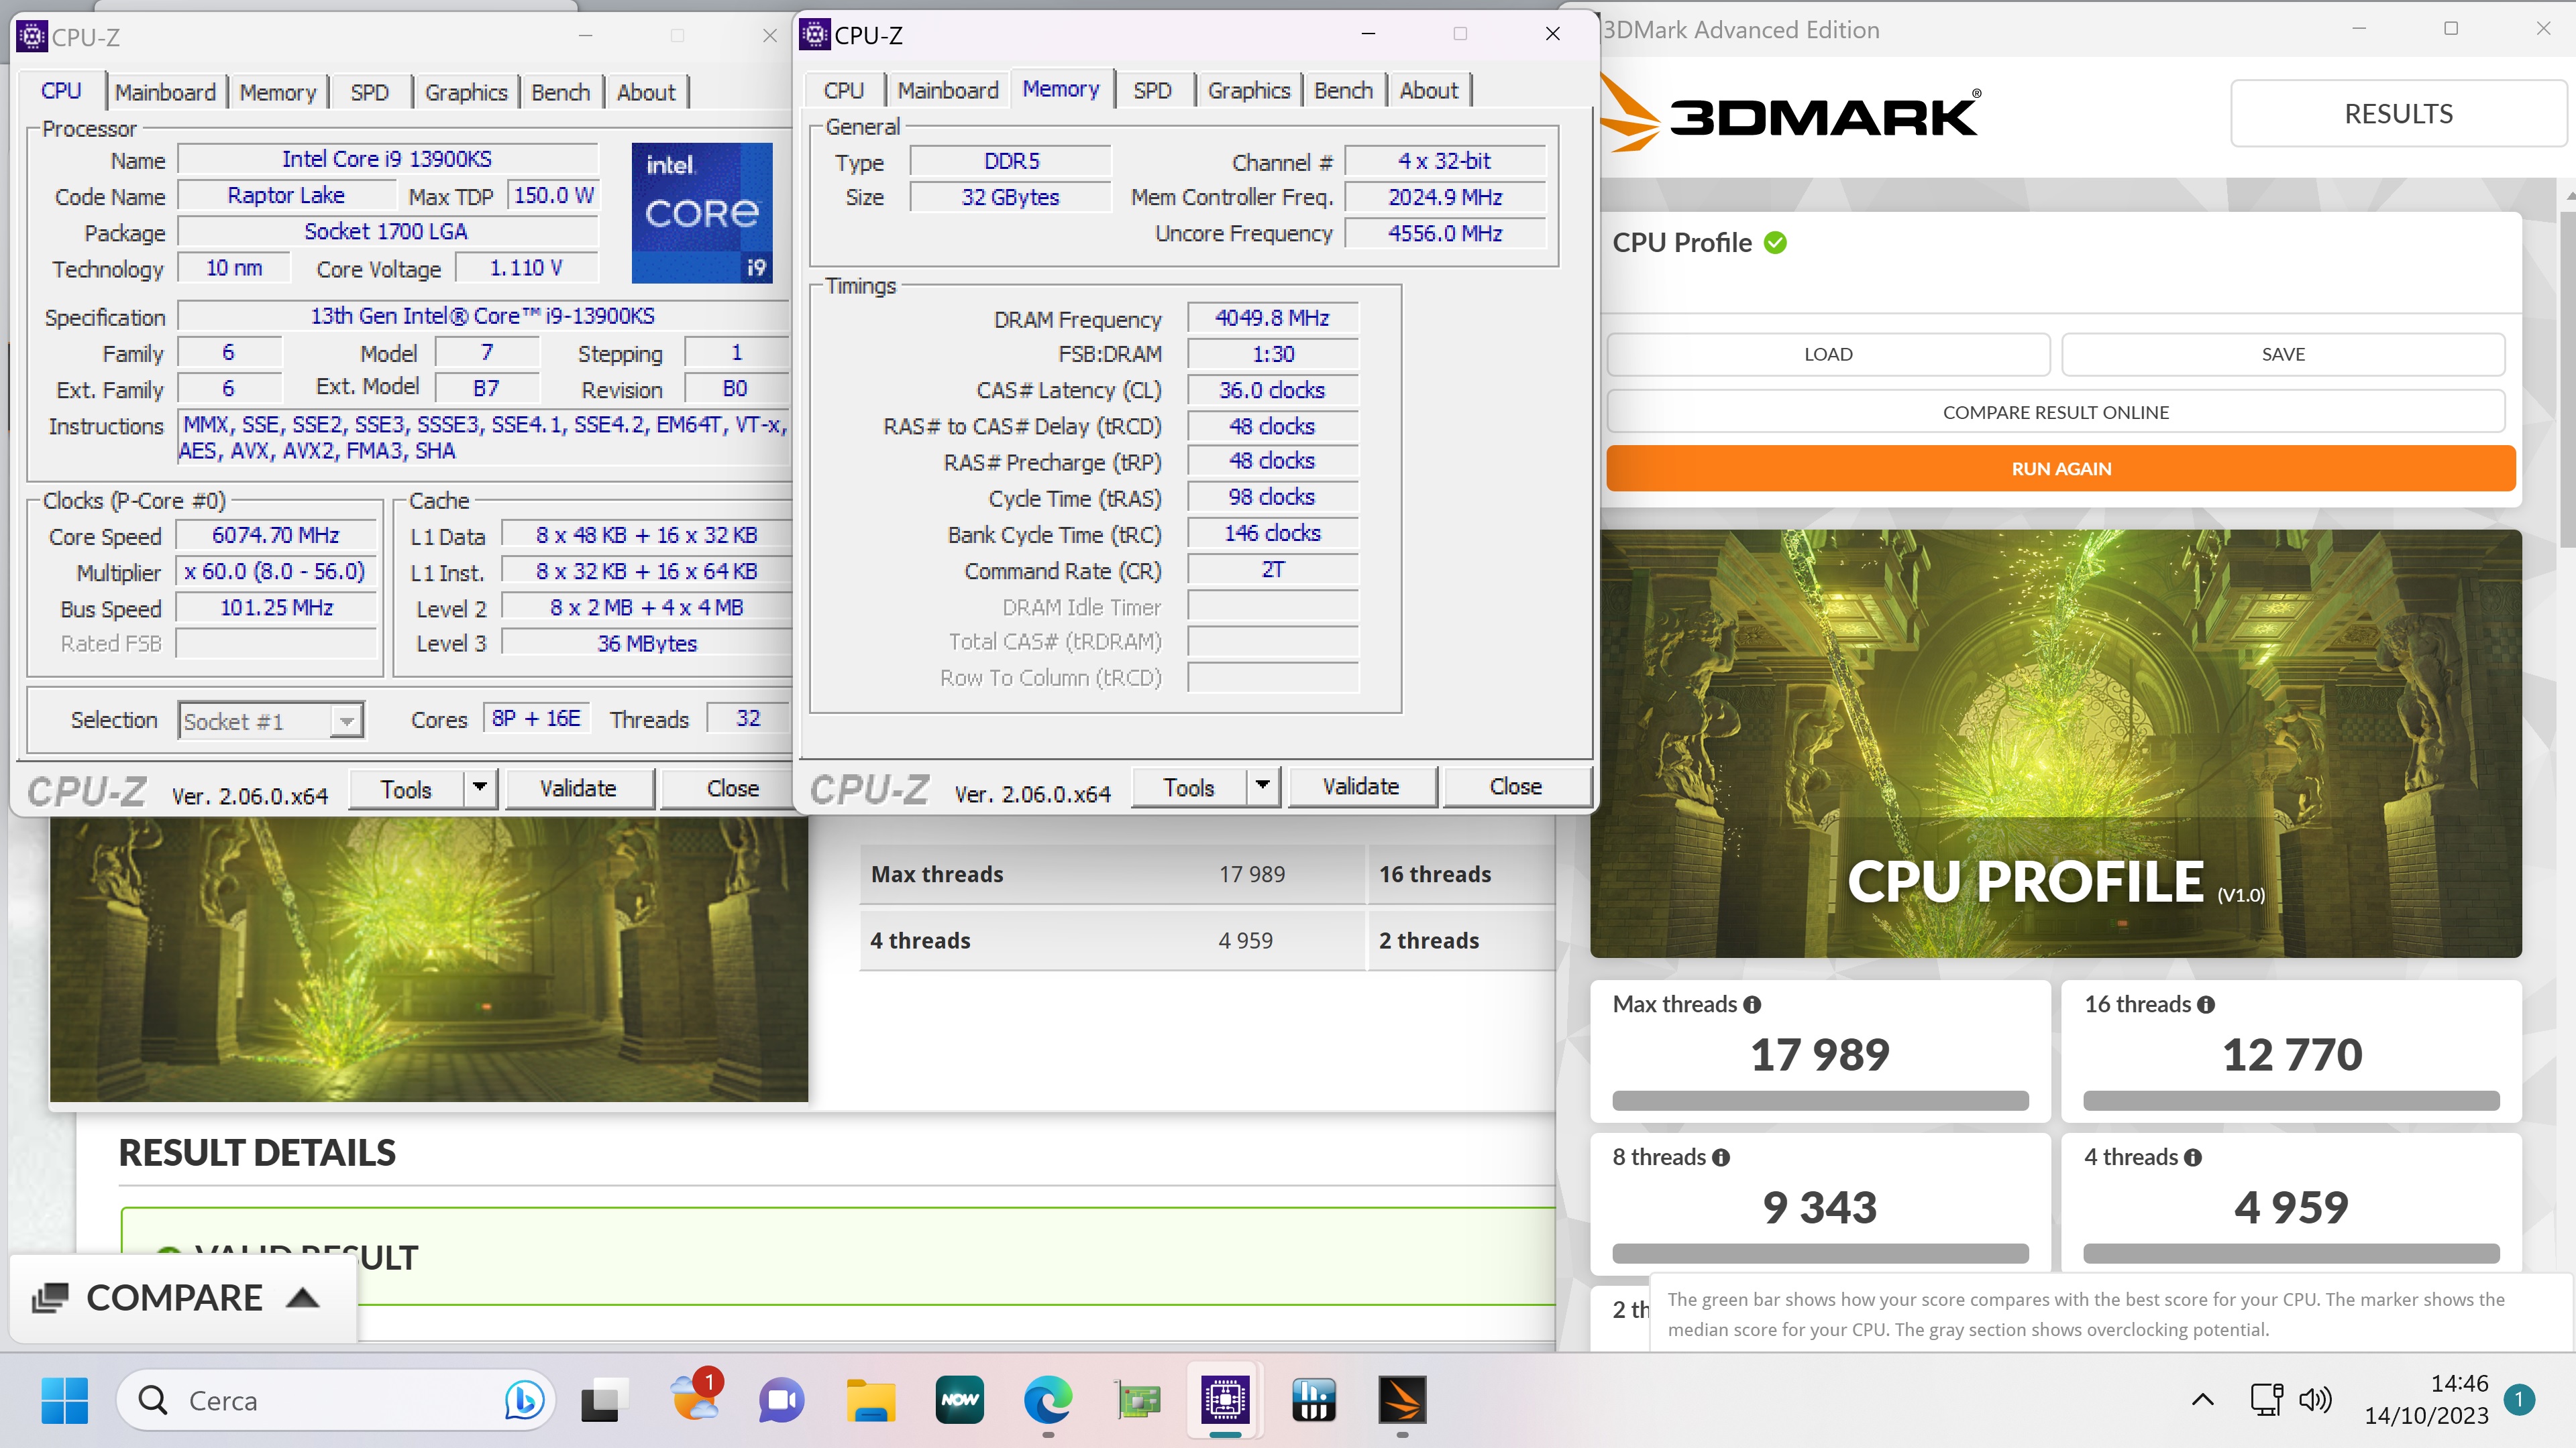Click Max threads info icon
Screen dimensions: 2576x1448
[1752, 1006]
